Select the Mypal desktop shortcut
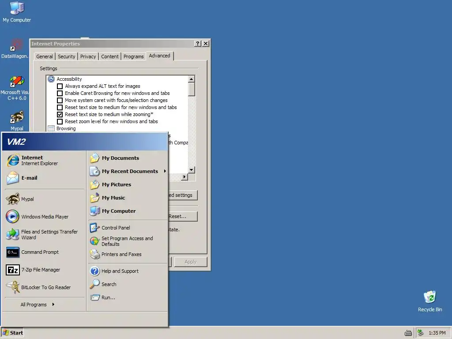Viewport: 452px width, 339px height. [17, 121]
